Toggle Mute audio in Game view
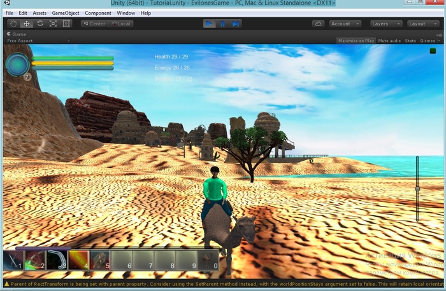This screenshot has width=446, height=291. pyautogui.click(x=389, y=41)
